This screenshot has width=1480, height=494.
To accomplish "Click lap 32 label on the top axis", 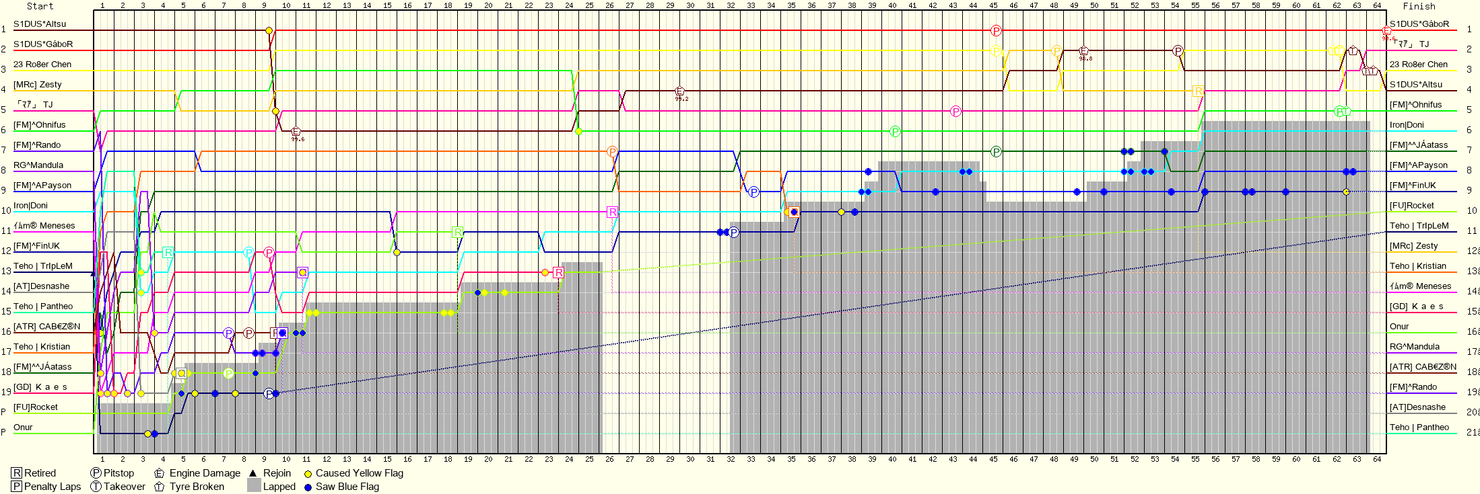I will pyautogui.click(x=731, y=5).
